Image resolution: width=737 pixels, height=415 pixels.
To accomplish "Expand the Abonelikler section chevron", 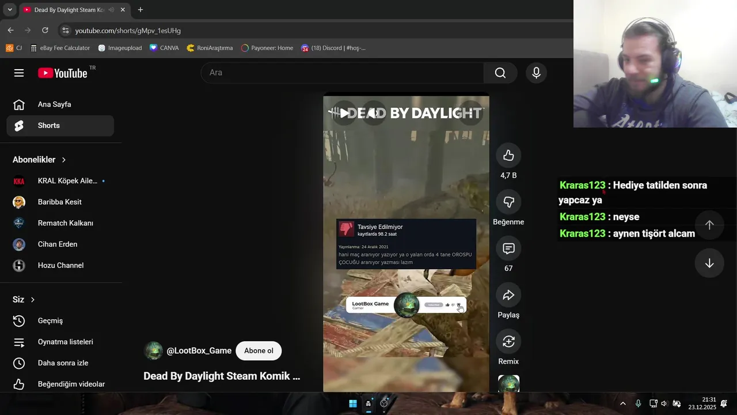I will (64, 160).
